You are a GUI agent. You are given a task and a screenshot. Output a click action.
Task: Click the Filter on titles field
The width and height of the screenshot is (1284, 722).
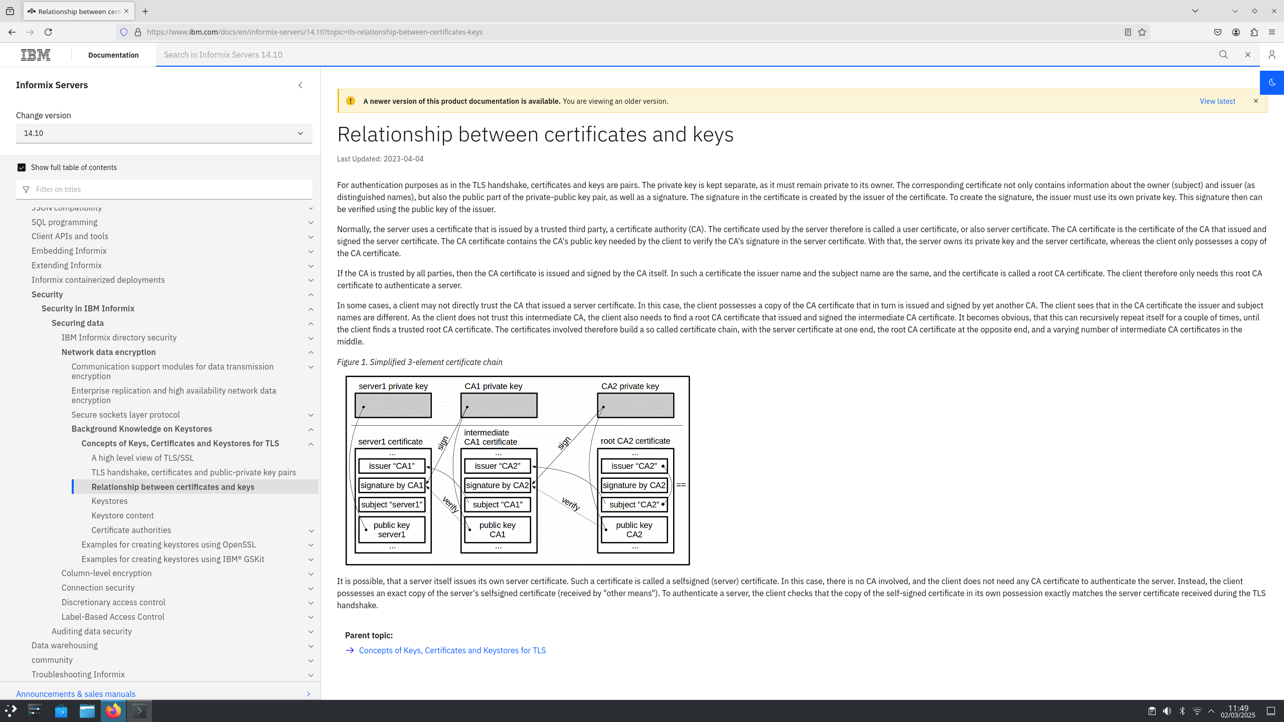tap(164, 190)
